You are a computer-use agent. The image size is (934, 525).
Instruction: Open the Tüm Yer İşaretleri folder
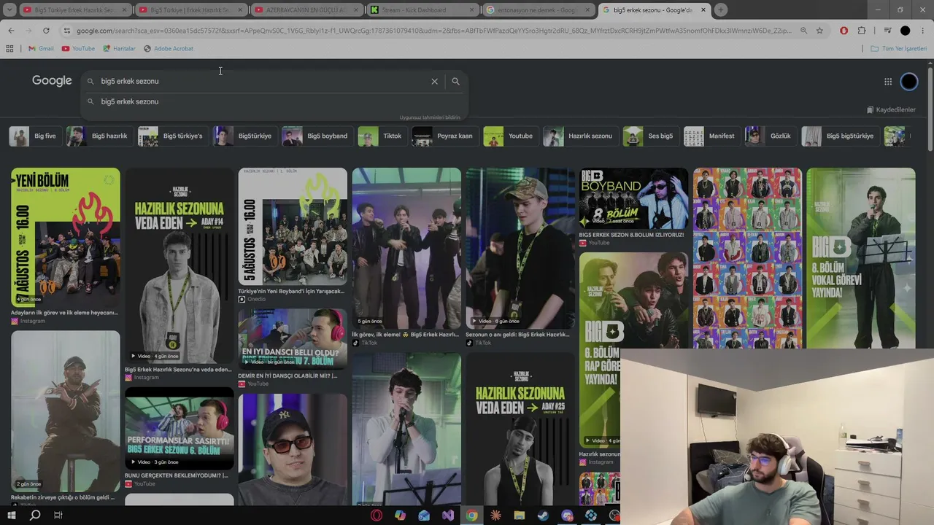(x=898, y=49)
